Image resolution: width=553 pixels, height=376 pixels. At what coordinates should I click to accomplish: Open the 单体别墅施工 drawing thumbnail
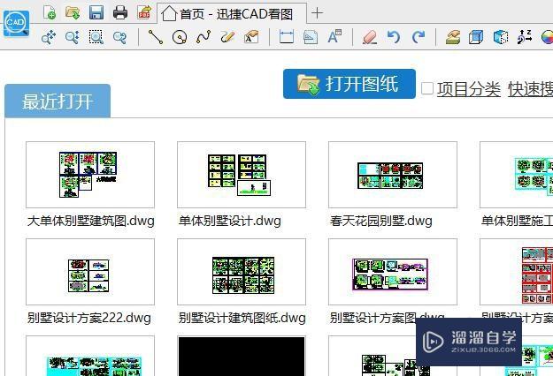click(517, 175)
